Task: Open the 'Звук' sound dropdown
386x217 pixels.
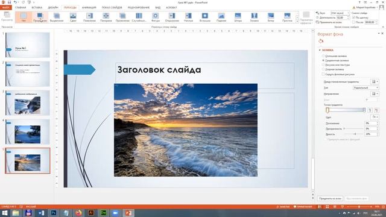Action: (x=340, y=13)
